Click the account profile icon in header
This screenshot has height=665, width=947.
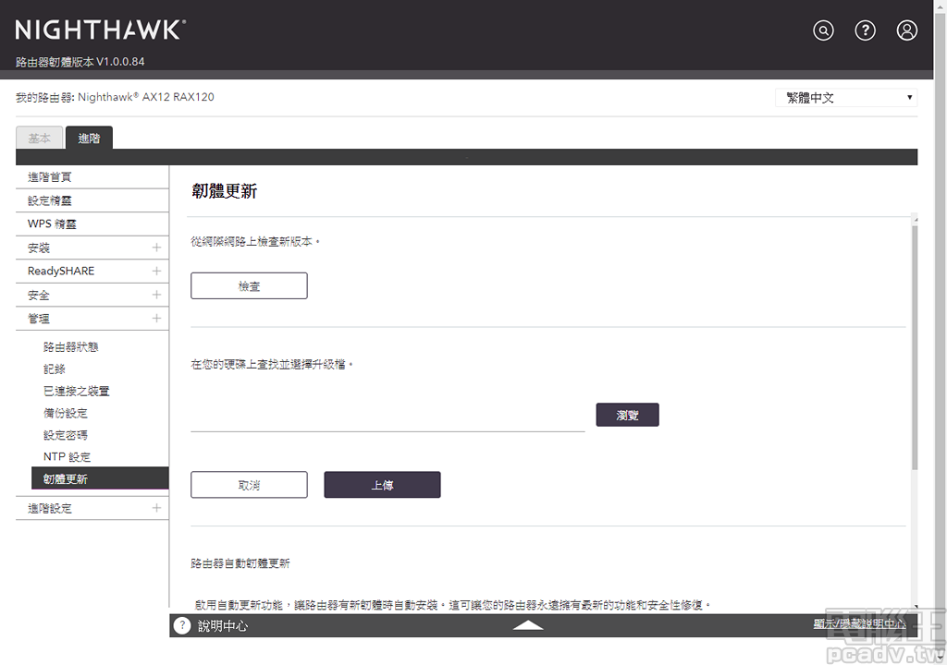click(x=906, y=30)
